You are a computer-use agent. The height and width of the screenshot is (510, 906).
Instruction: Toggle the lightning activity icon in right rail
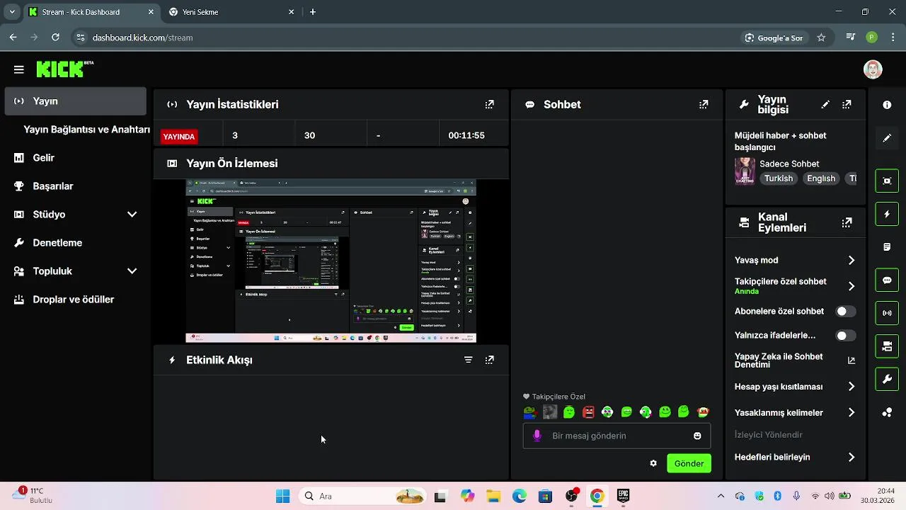pyautogui.click(x=887, y=214)
